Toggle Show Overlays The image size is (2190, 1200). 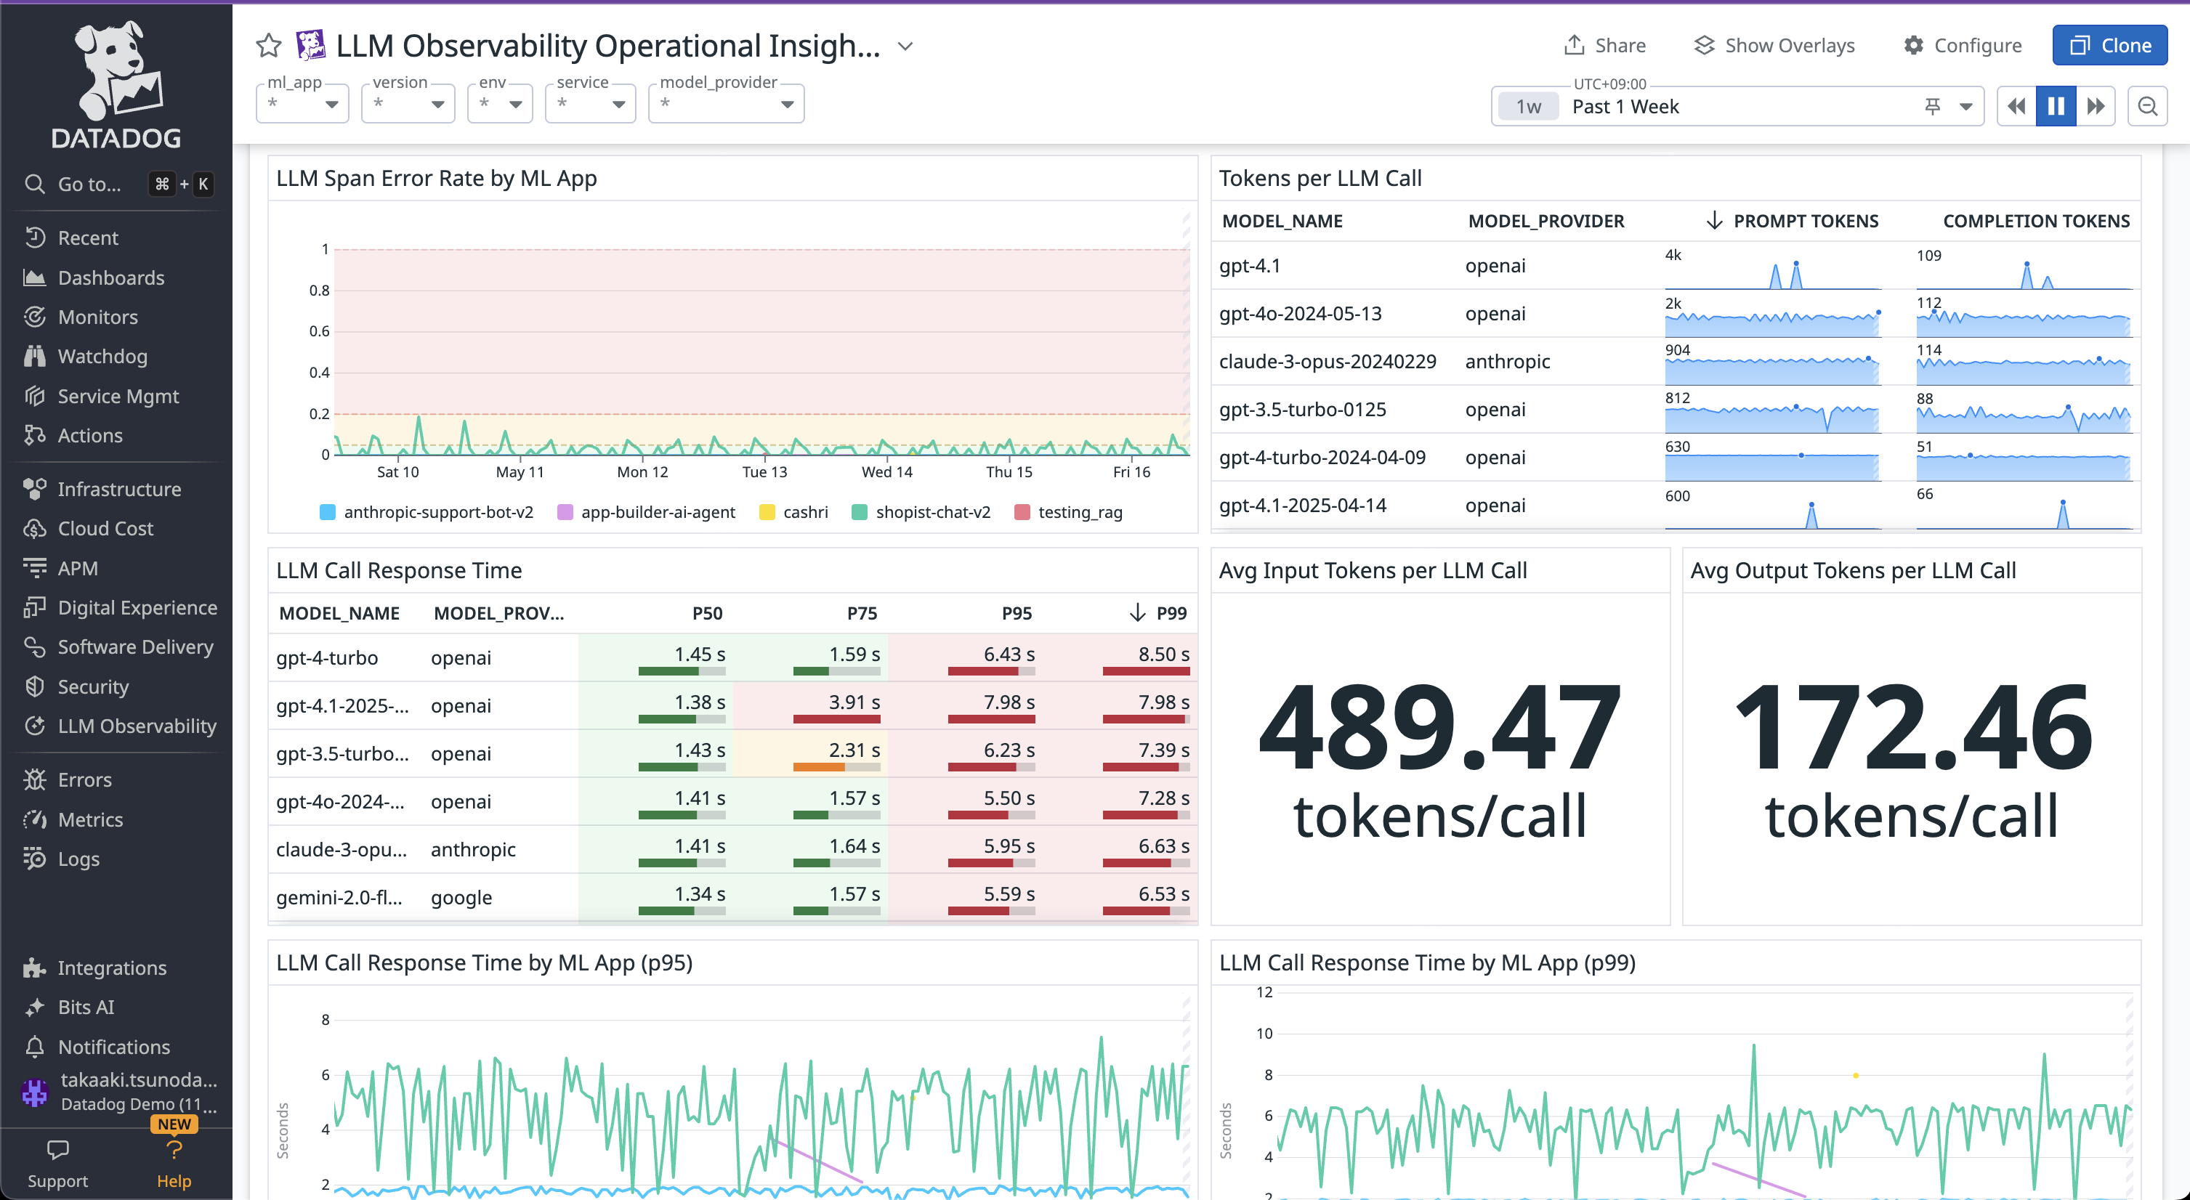(x=1774, y=45)
